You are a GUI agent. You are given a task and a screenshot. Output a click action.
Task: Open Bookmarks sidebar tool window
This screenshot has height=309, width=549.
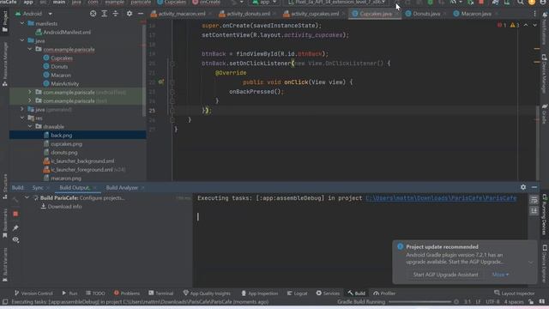pyautogui.click(x=5, y=223)
